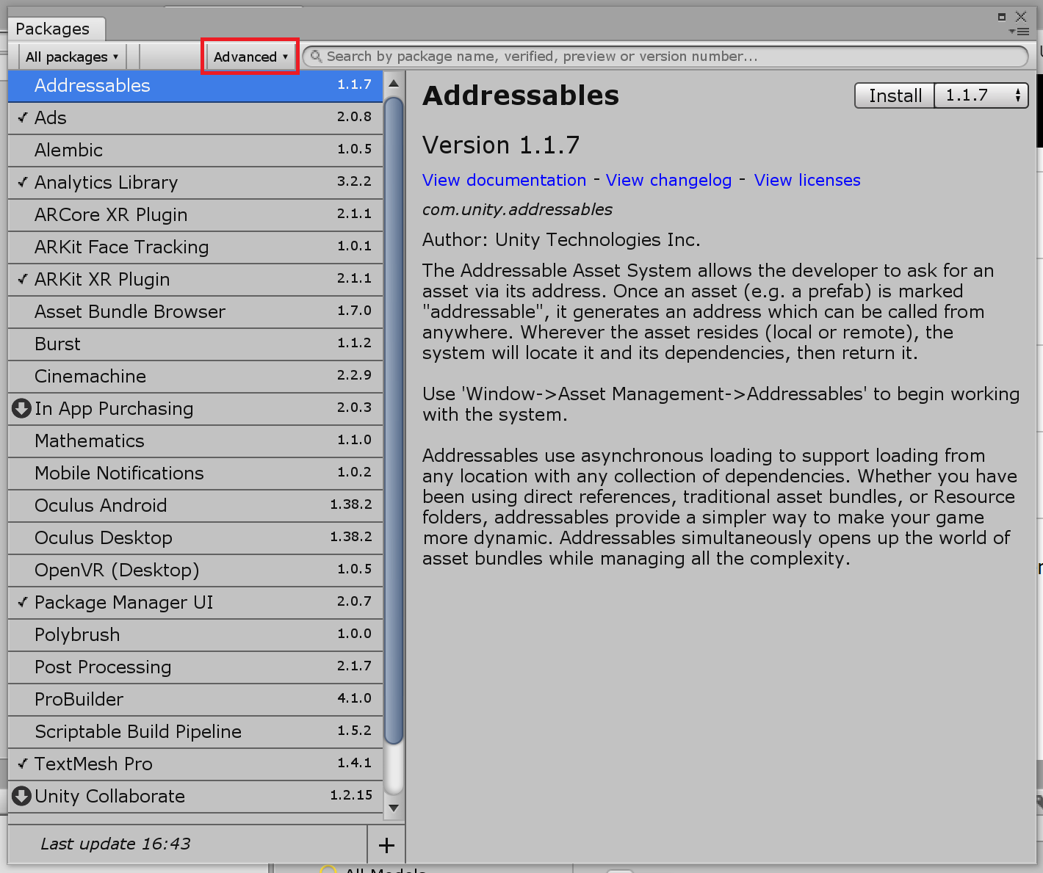Image resolution: width=1043 pixels, height=873 pixels.
Task: Click the package list vertical scrollbar
Action: (394, 419)
